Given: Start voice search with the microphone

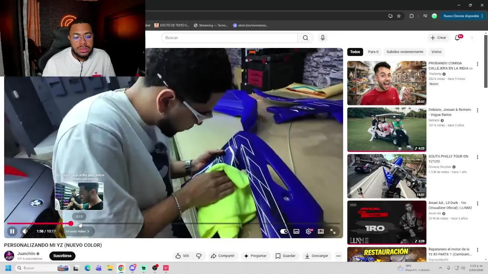Looking at the screenshot, I should coord(323,38).
